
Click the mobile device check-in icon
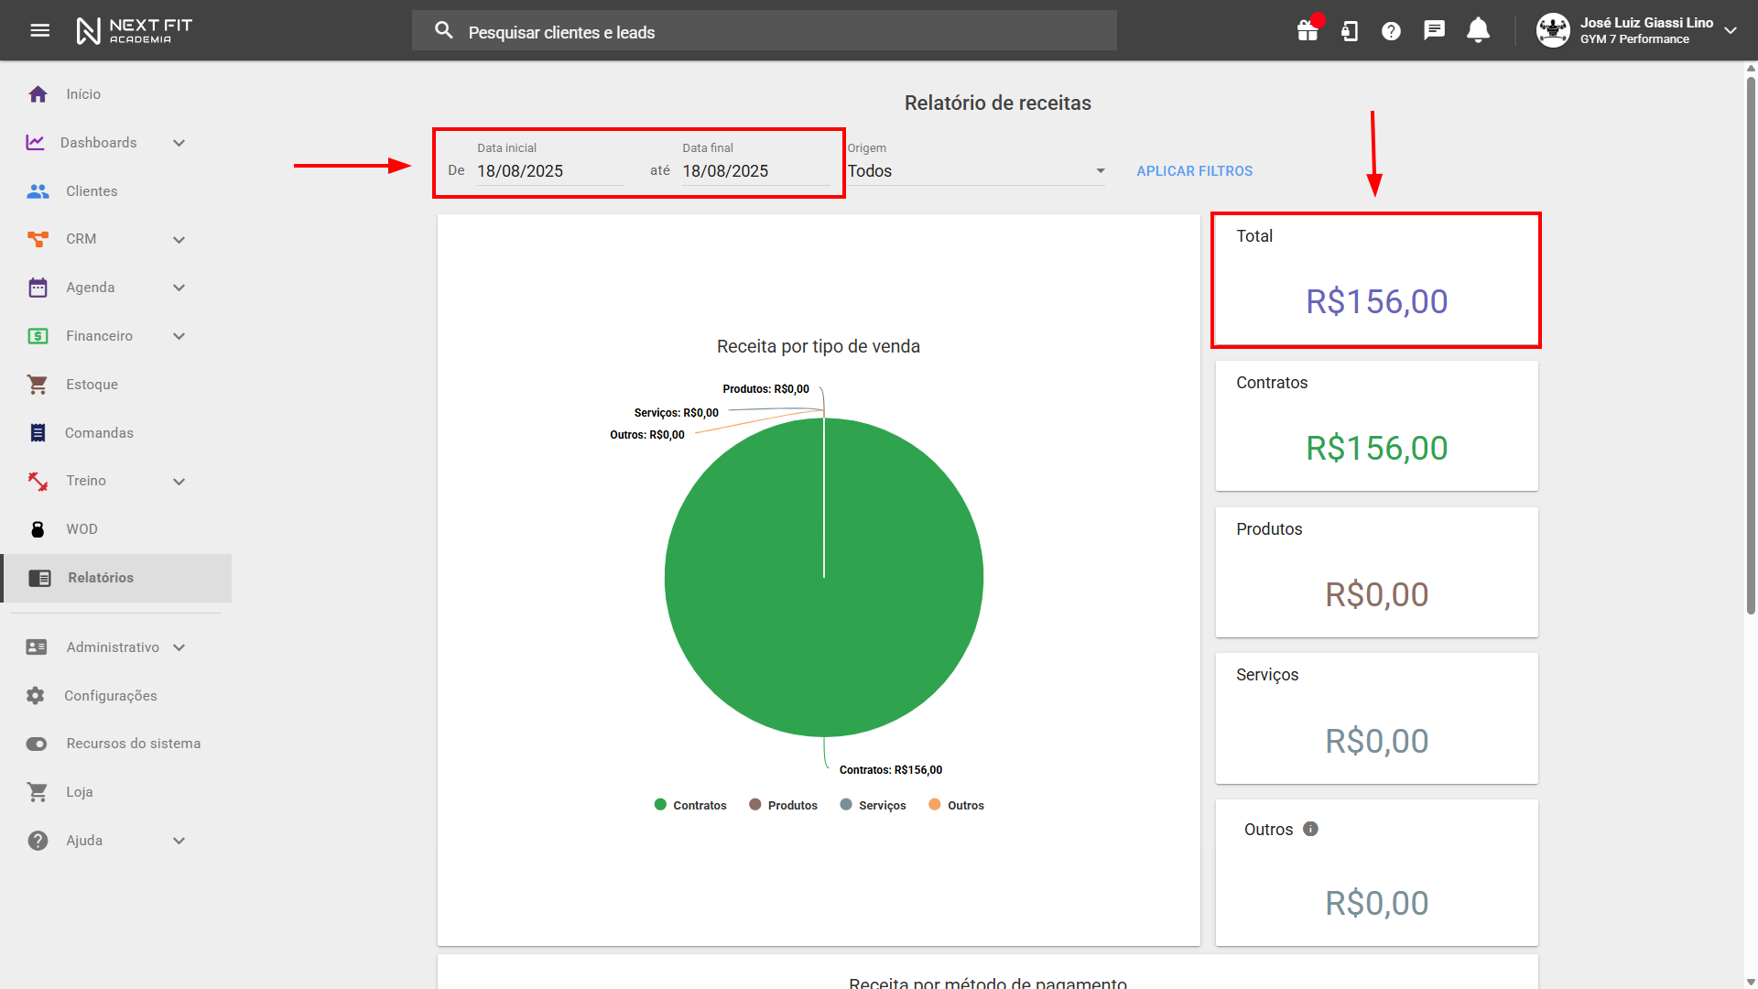click(x=1350, y=31)
